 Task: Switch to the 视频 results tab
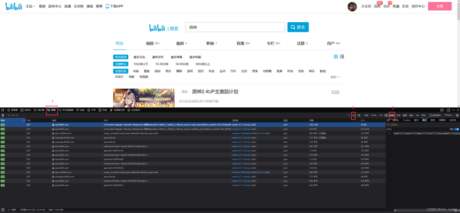pyautogui.click(x=153, y=43)
